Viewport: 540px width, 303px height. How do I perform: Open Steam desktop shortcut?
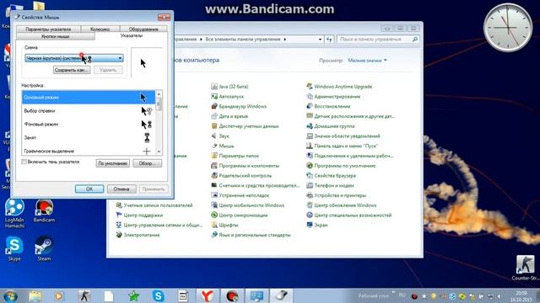44,248
